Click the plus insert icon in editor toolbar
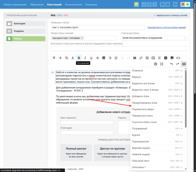 coord(60,58)
